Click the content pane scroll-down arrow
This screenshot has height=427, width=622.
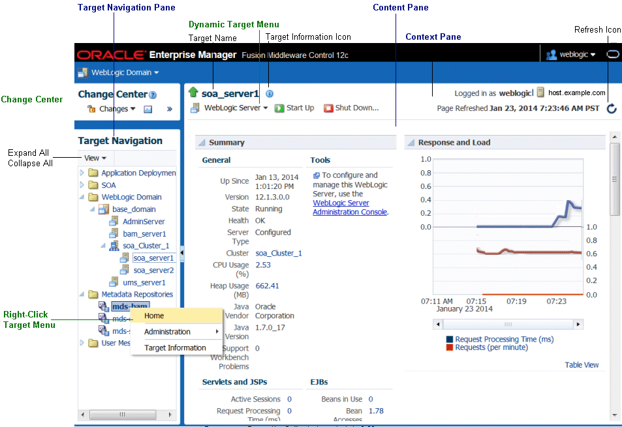(614, 415)
